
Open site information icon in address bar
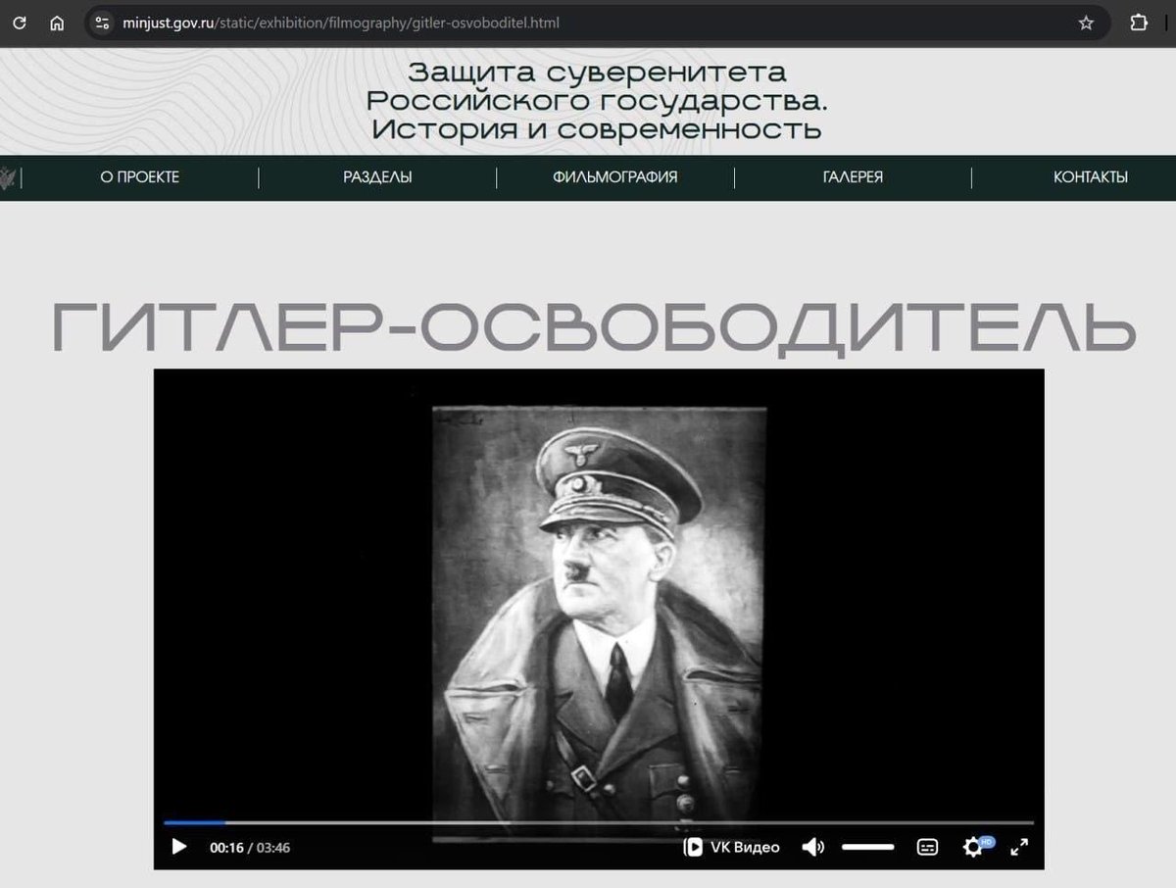(x=102, y=23)
